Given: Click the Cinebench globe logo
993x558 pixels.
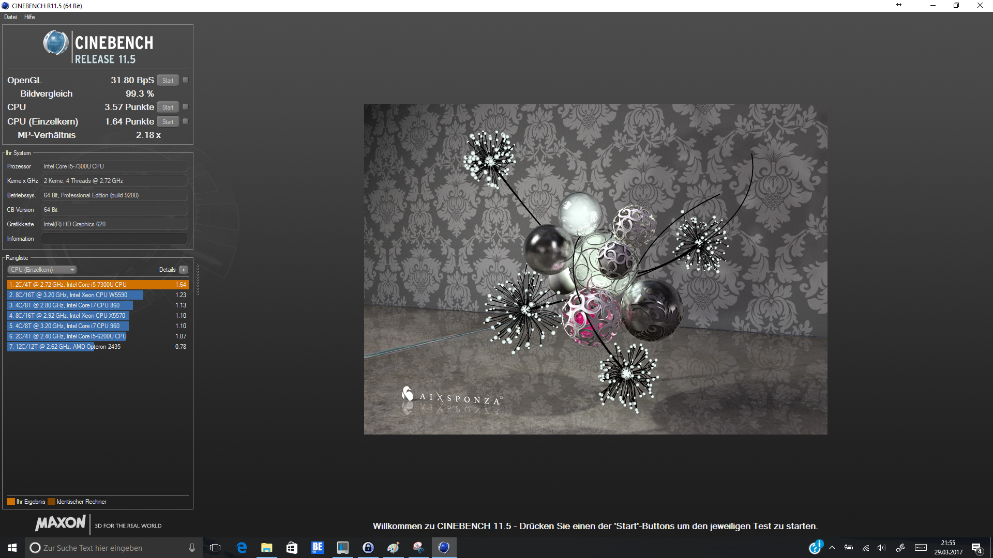Looking at the screenshot, I should tap(56, 43).
